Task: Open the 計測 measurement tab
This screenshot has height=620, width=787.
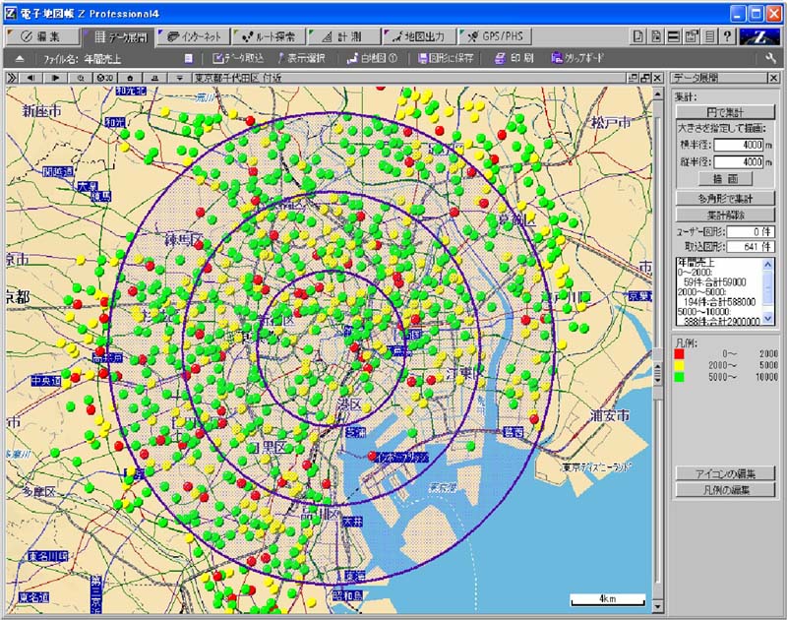Action: click(343, 36)
